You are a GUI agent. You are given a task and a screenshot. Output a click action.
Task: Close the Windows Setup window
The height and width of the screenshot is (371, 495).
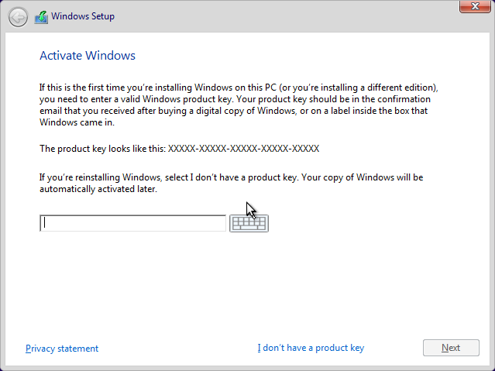475,6
